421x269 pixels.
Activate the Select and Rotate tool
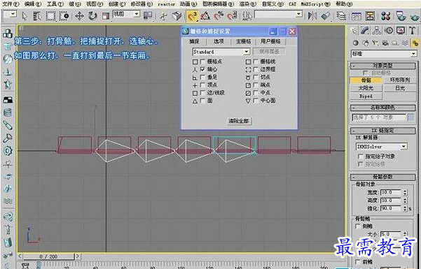click(x=93, y=16)
